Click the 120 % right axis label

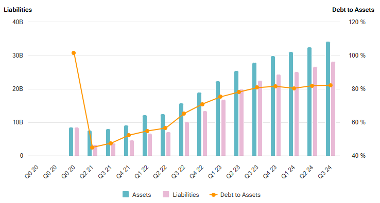[x=357, y=22]
